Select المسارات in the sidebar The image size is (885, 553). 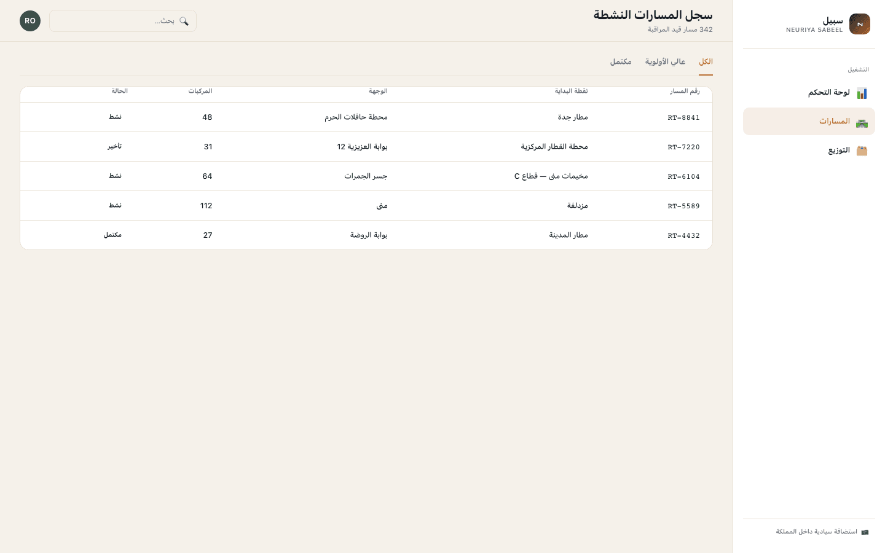(x=809, y=122)
